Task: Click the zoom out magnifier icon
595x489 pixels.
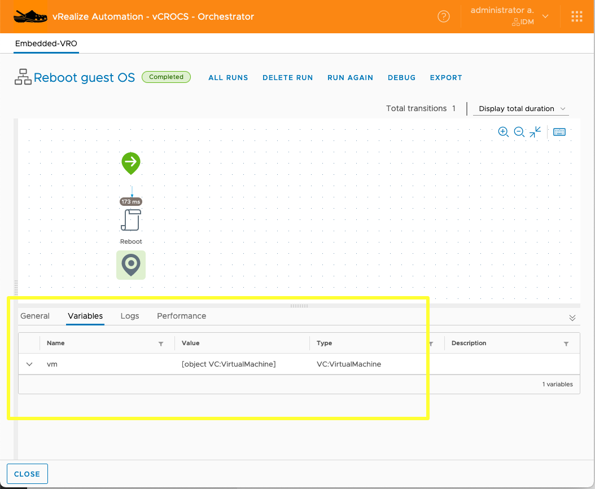Action: click(x=519, y=132)
